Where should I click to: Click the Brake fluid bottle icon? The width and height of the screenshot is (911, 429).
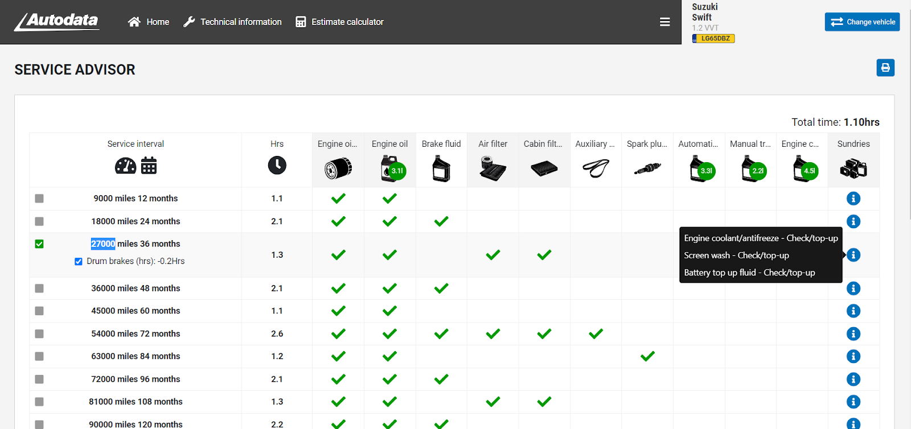coord(441,168)
